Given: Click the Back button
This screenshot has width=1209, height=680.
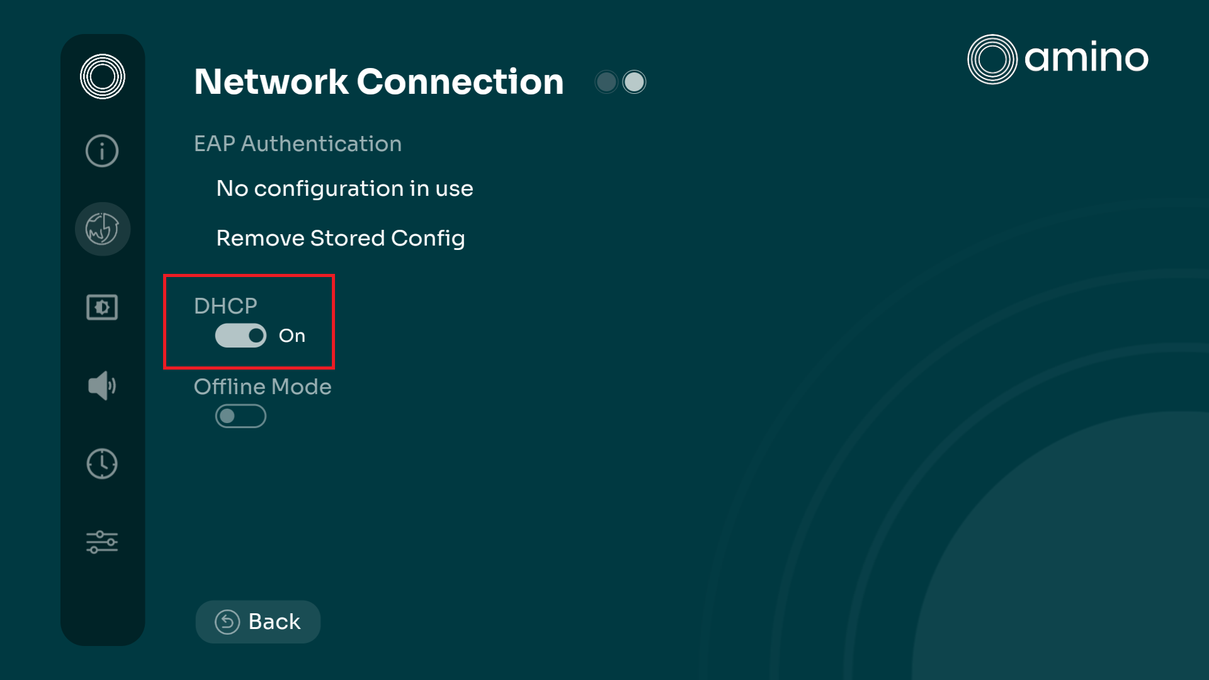Looking at the screenshot, I should pyautogui.click(x=258, y=622).
